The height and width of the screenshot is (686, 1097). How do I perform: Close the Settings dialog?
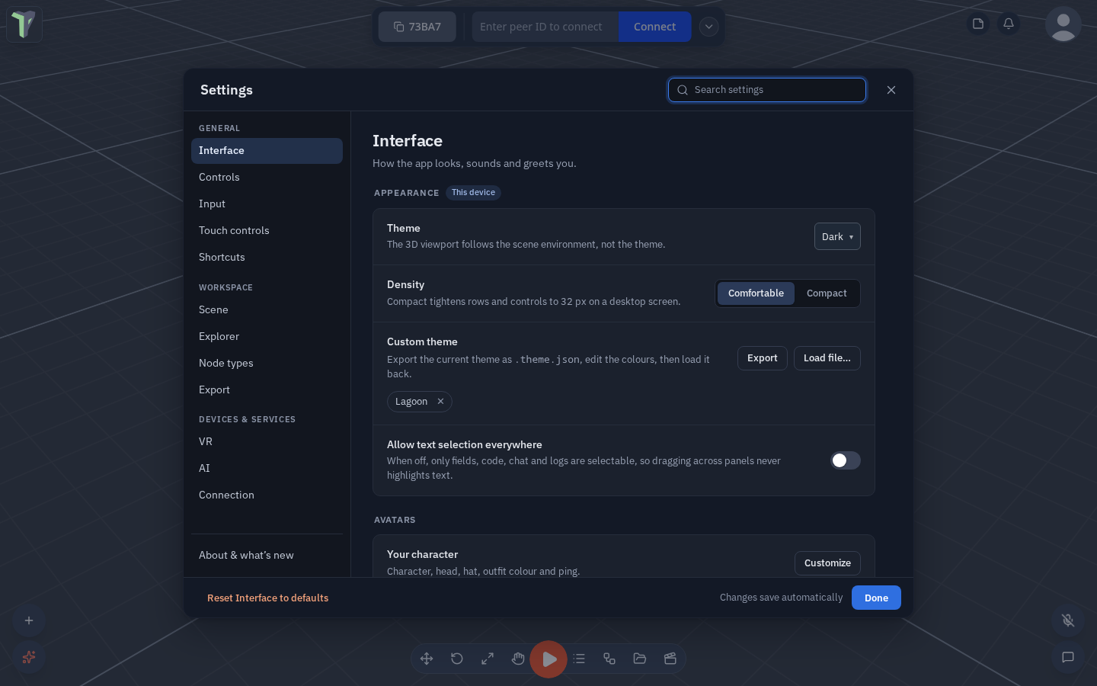pyautogui.click(x=891, y=90)
